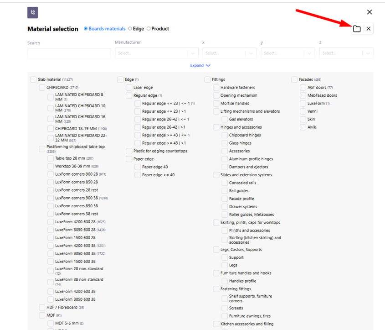Select the Gas elevators checkbox
The width and height of the screenshot is (385, 330).
(x=225, y=120)
